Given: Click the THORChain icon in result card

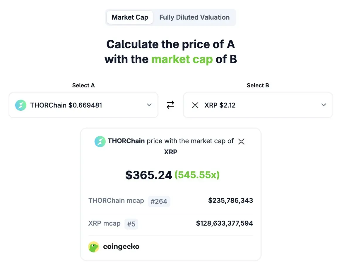Looking at the screenshot, I should point(100,141).
